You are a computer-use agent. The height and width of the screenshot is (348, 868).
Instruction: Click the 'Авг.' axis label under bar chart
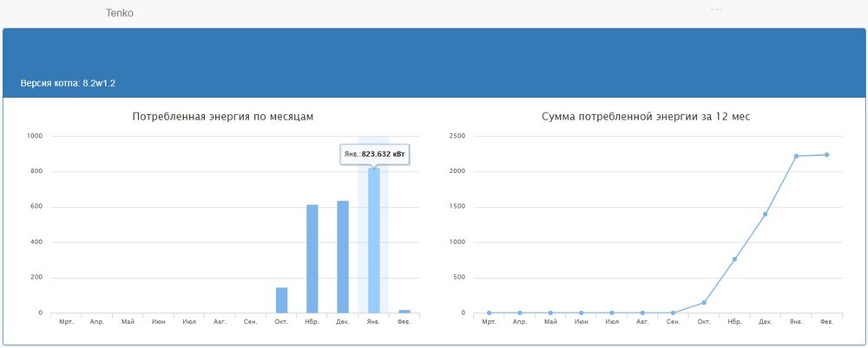pos(220,321)
